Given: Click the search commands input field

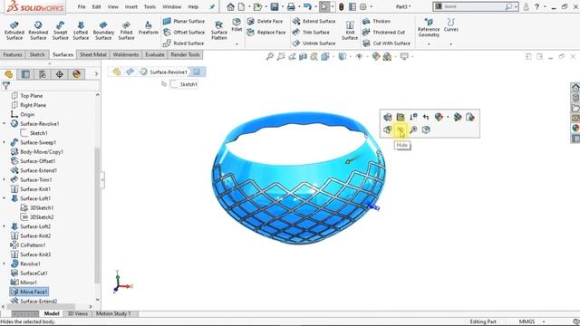Looking at the screenshot, I should pos(473,6).
